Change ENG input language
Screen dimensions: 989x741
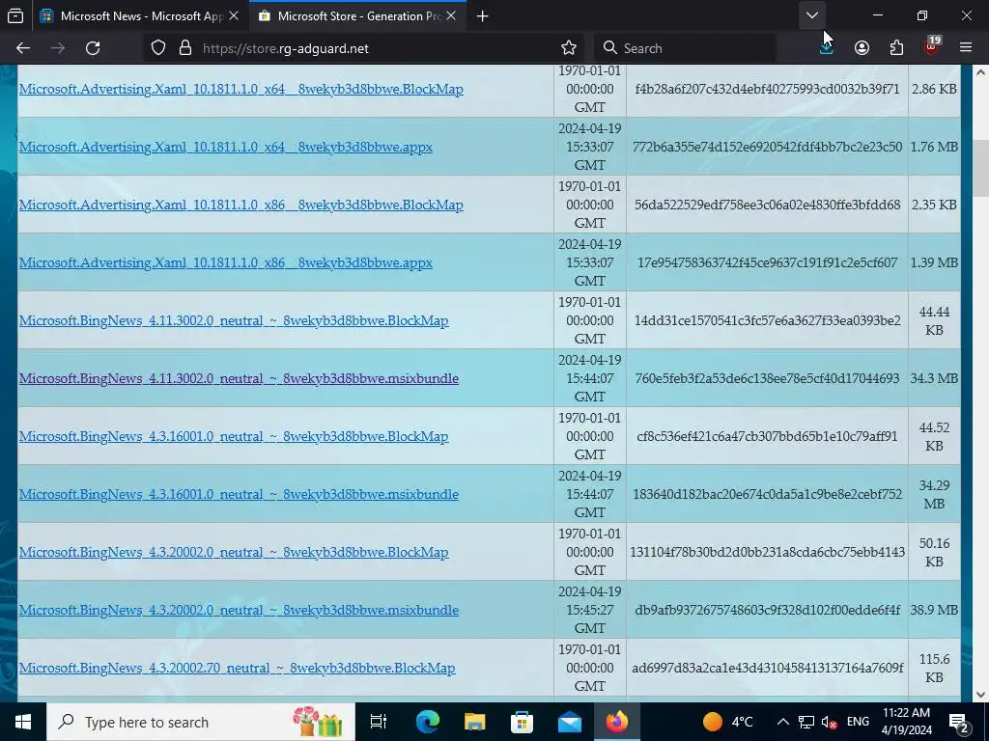pyautogui.click(x=858, y=722)
